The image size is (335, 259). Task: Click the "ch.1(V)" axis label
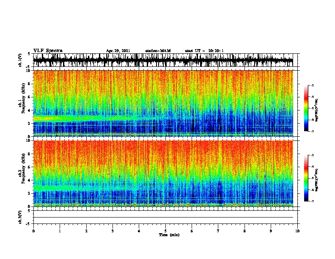click(20, 60)
